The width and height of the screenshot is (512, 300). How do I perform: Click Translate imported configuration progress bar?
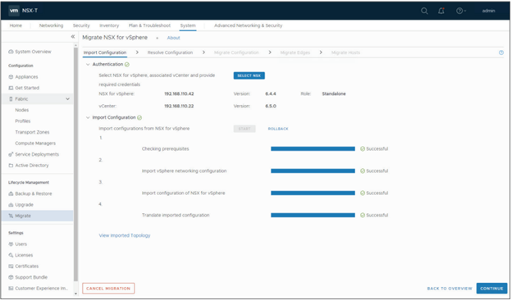tap(313, 216)
